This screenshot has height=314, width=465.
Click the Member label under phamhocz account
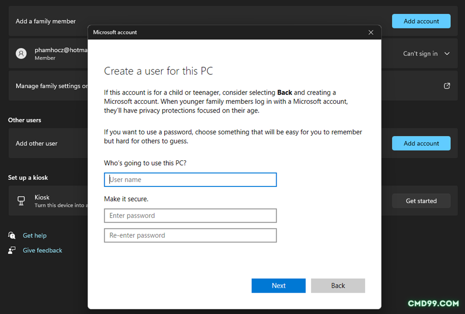[x=45, y=58]
